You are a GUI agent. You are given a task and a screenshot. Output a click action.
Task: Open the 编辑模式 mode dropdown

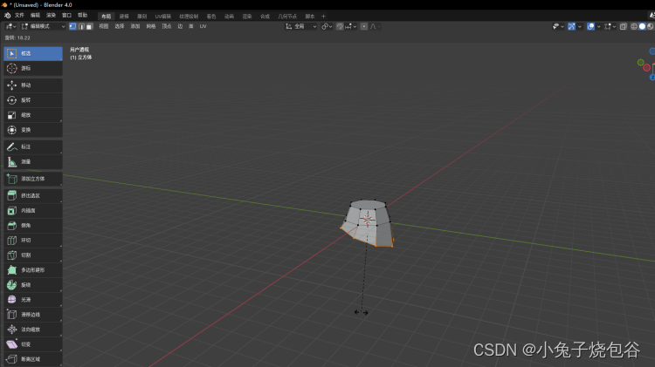pyautogui.click(x=44, y=26)
